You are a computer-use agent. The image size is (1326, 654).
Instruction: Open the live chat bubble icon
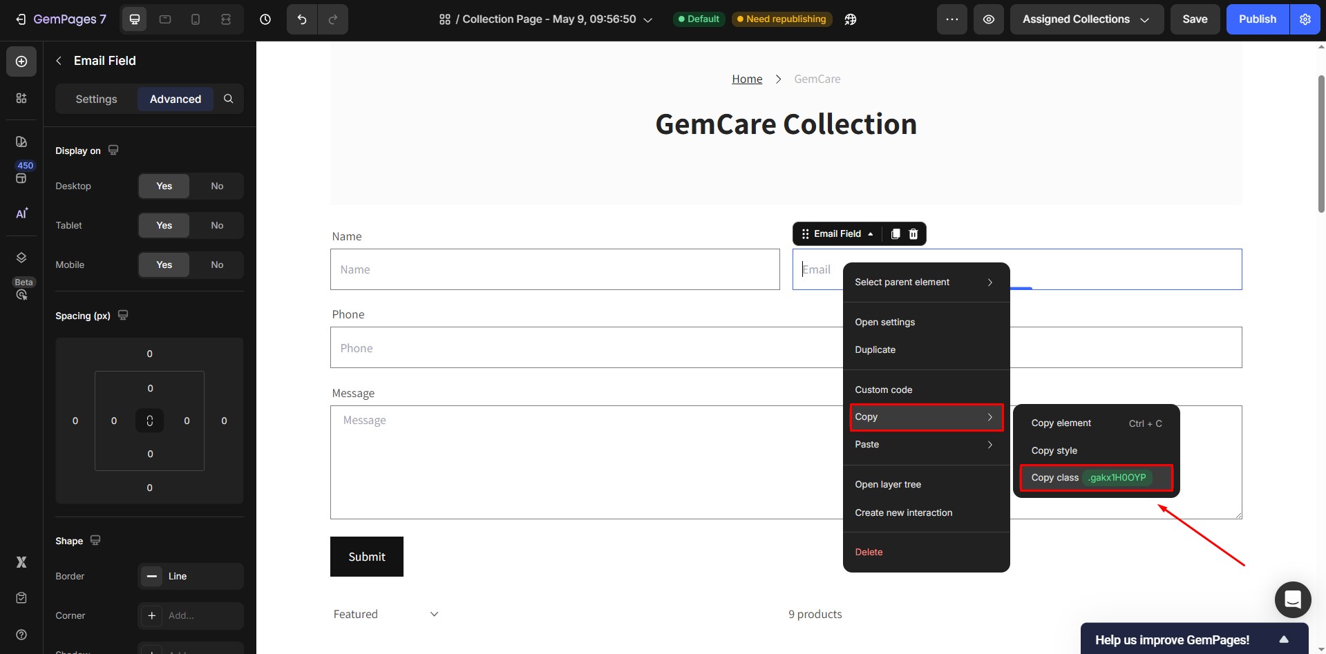[x=1292, y=599]
